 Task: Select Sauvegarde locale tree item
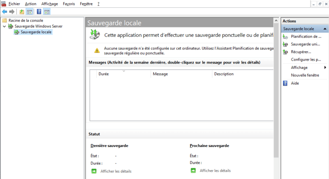tap(36, 32)
